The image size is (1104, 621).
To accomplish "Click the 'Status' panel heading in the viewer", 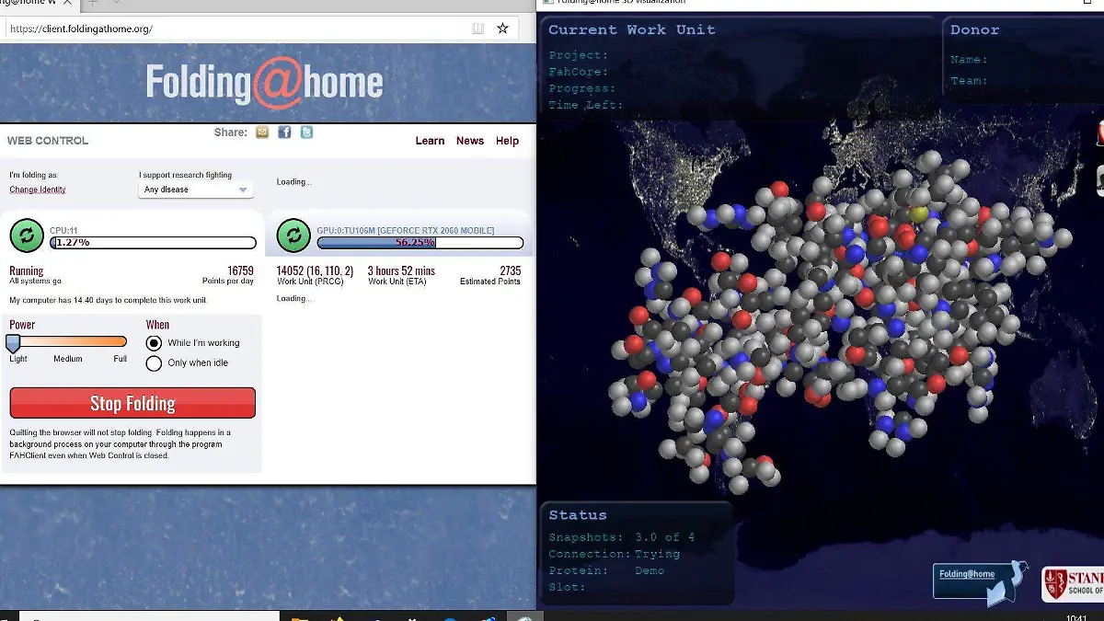I will click(578, 515).
